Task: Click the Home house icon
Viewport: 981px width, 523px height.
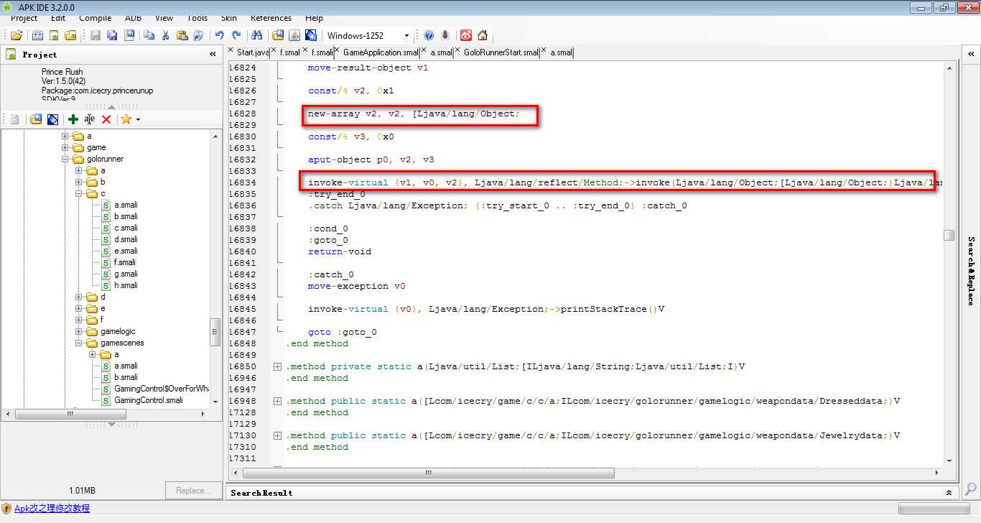Action: tap(483, 35)
